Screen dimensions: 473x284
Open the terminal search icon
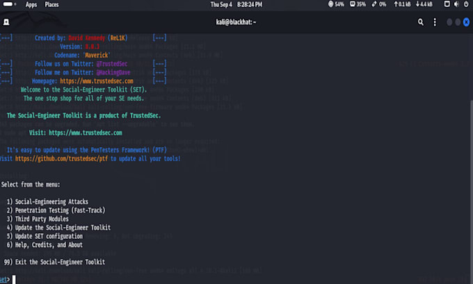[421, 22]
